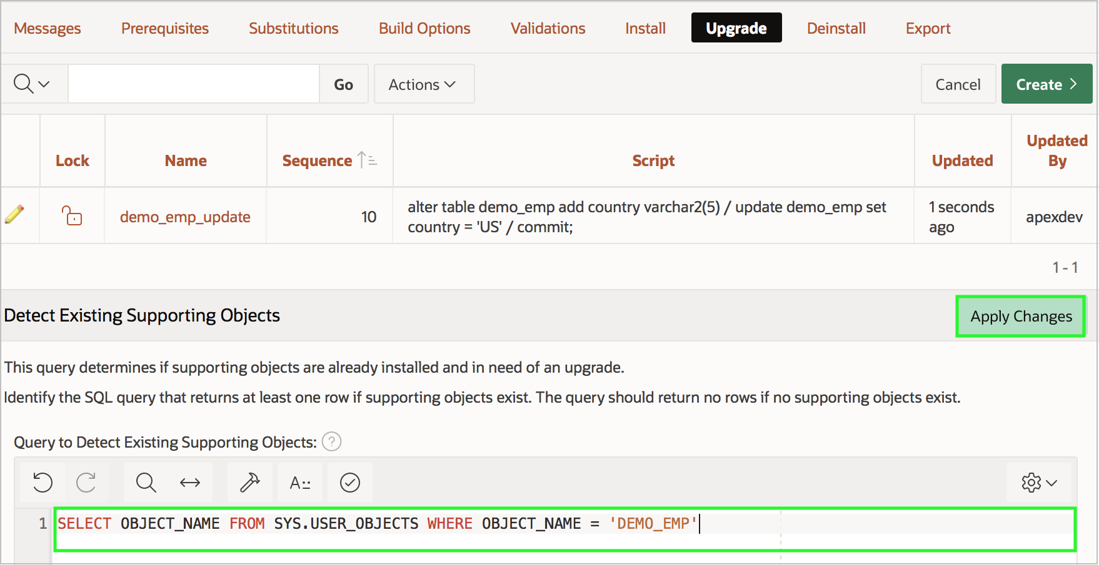1099x565 pixels.
Task: Open the editor's hammer utilities icon
Action: (250, 483)
